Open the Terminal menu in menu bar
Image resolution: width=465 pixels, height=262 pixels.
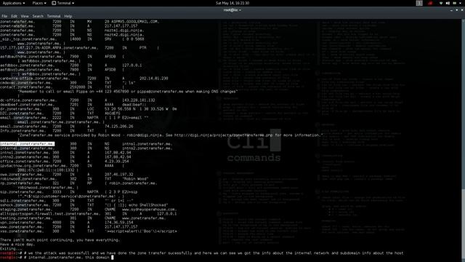tap(54, 16)
